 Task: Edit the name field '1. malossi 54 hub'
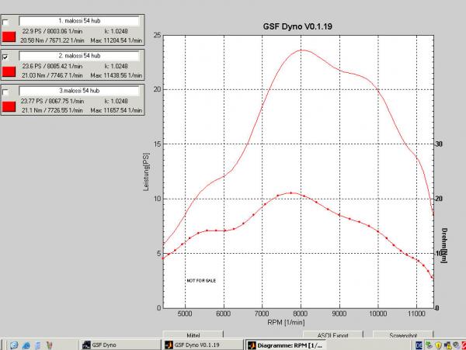point(79,21)
